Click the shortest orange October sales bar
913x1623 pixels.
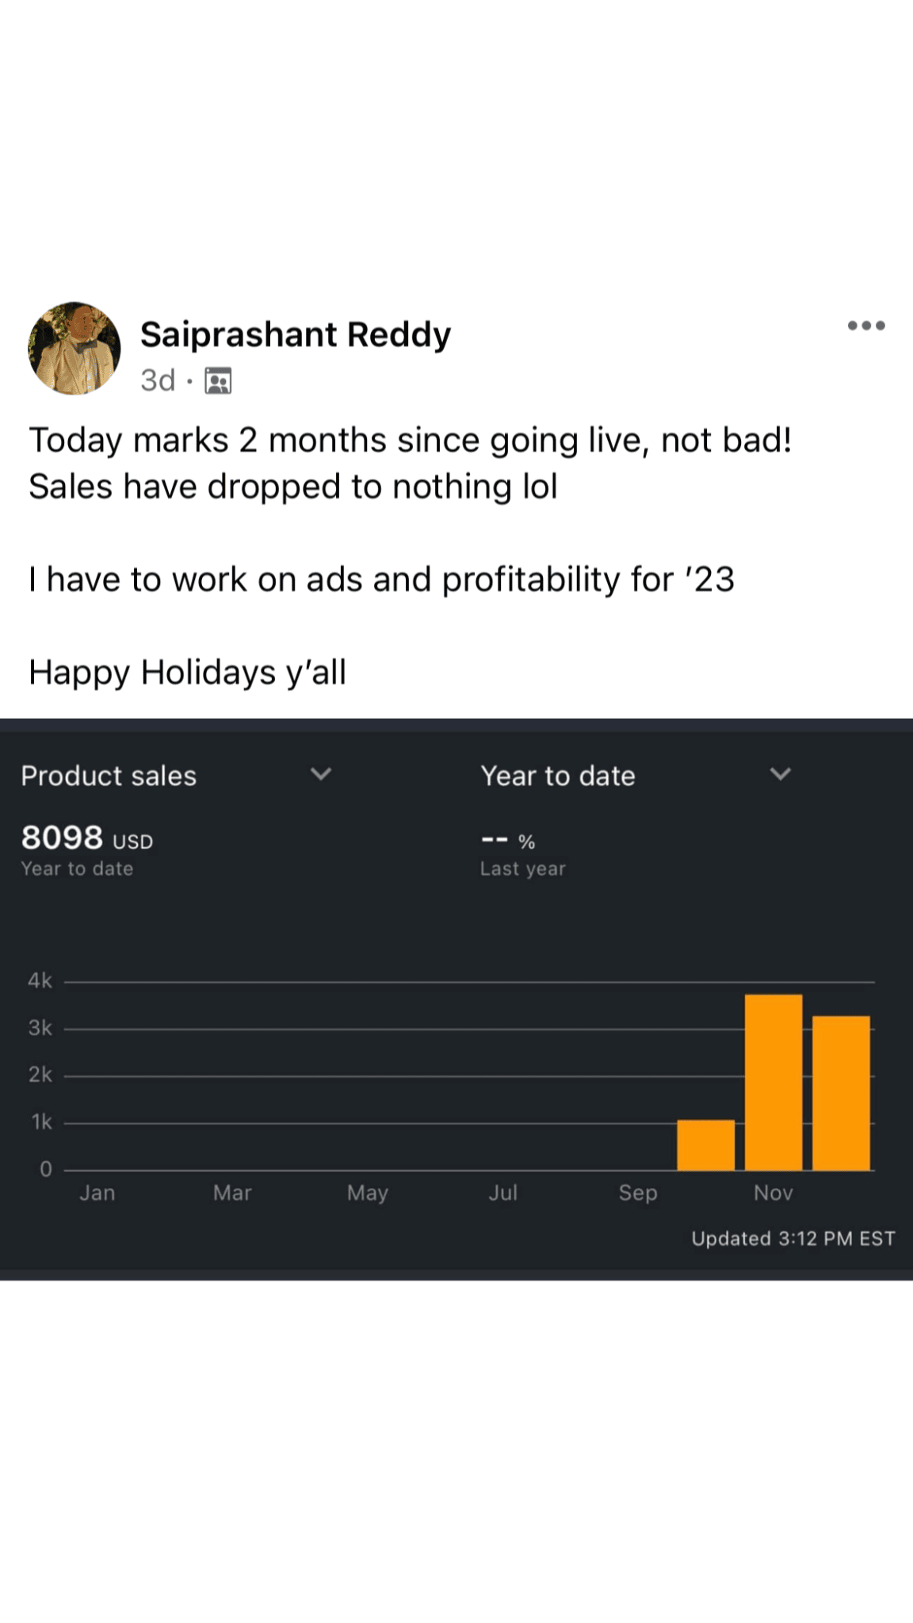click(705, 1145)
